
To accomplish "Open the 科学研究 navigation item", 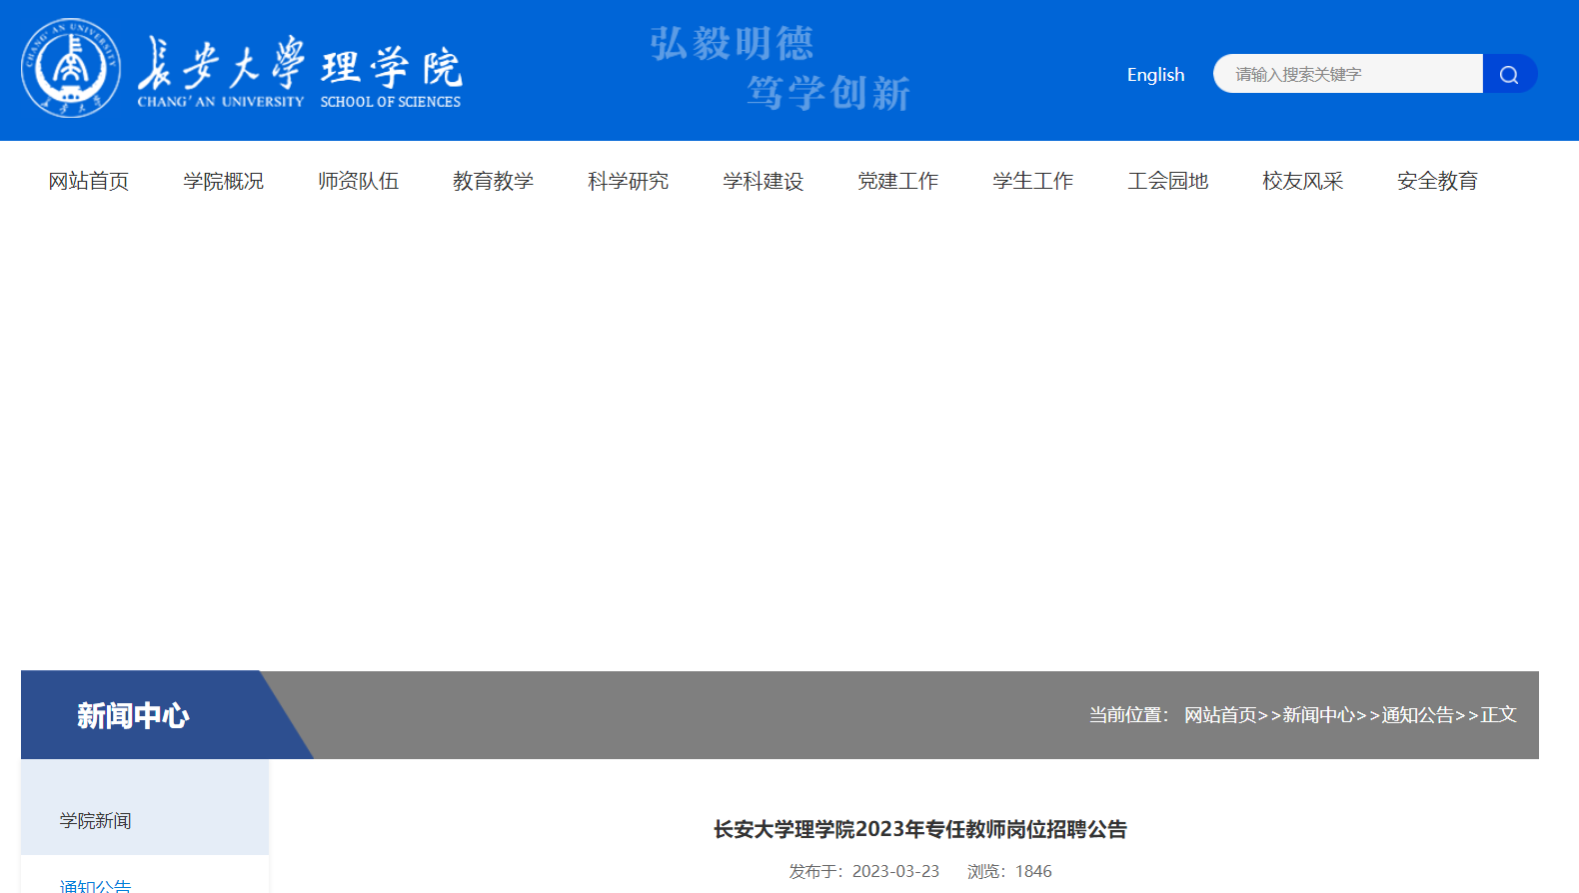I will 629,181.
